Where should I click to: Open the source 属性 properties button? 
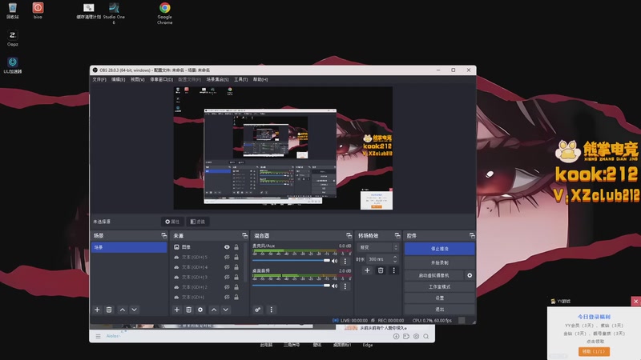click(x=172, y=222)
